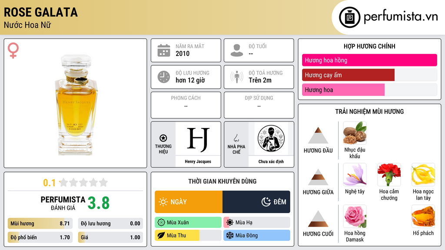445x250 pixels.
Task: Click the person silhouette icon beside Độ tuổi
Action: pos(237,50)
